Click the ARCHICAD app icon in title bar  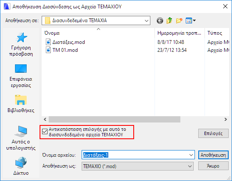point(7,7)
